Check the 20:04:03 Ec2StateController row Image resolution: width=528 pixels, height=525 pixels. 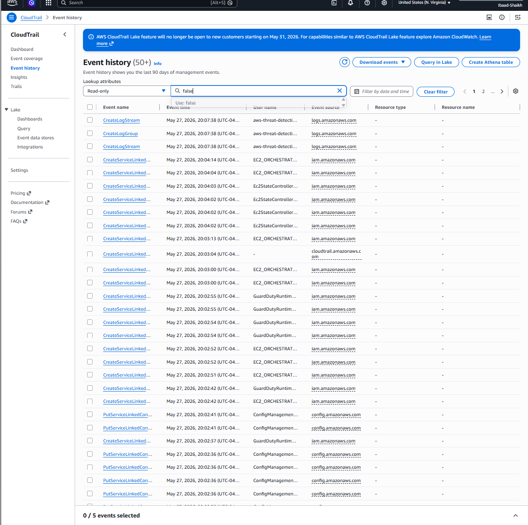90,186
